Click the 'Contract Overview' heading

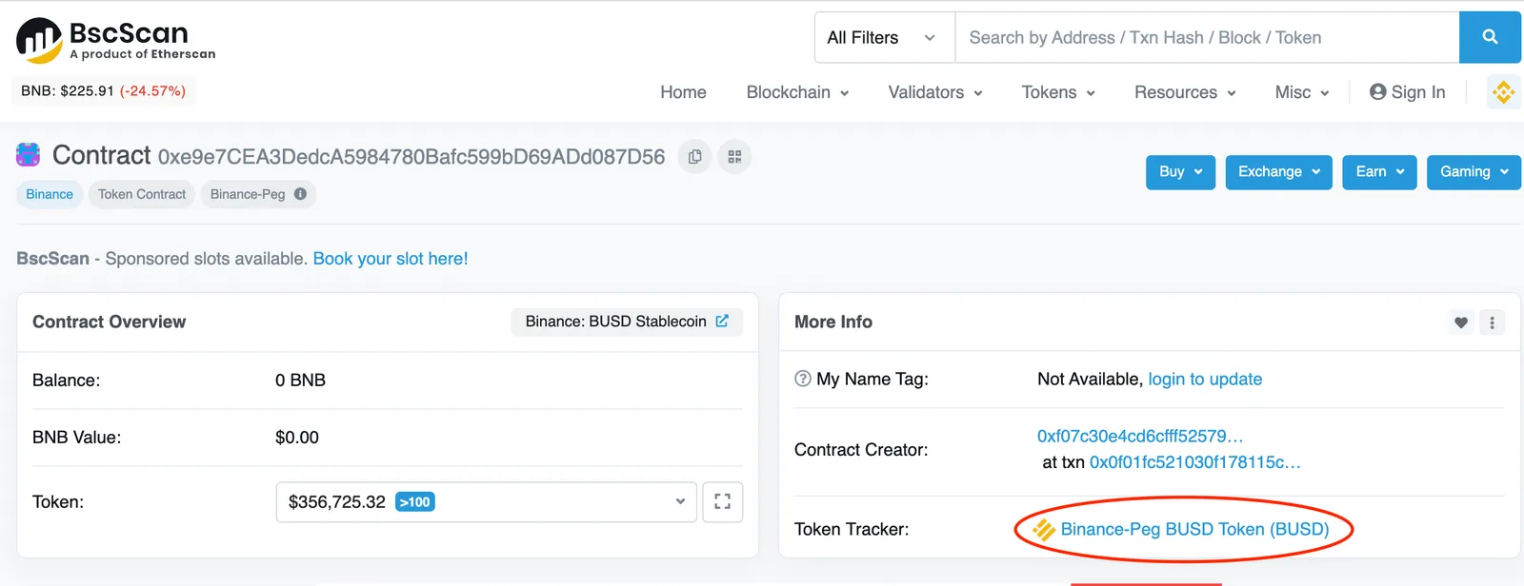pyautogui.click(x=110, y=322)
